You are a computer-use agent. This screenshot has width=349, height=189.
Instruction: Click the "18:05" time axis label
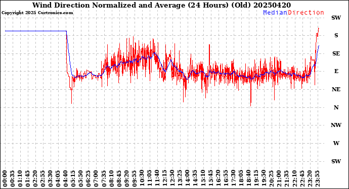coord(241,178)
